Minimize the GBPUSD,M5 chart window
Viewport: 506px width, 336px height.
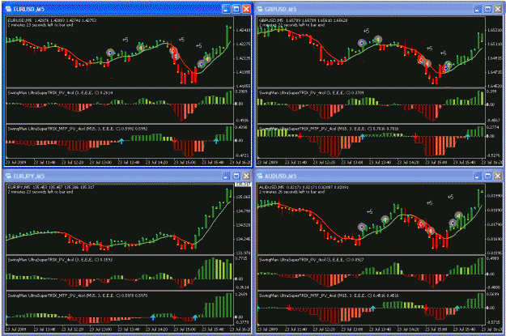tap(478, 9)
